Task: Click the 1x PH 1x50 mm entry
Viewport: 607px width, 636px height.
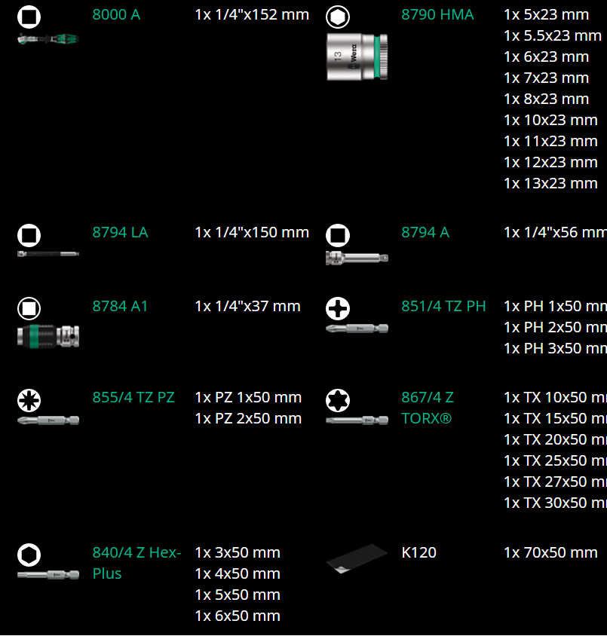Action: [x=555, y=307]
